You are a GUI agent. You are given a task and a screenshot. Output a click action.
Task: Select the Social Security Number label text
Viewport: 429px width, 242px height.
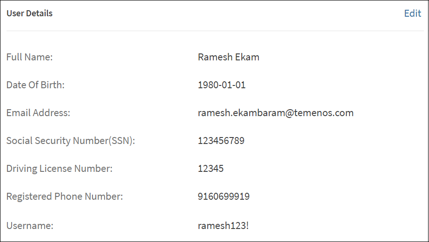[x=57, y=141]
